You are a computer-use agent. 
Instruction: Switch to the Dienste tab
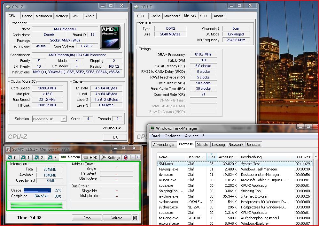pos(202,145)
